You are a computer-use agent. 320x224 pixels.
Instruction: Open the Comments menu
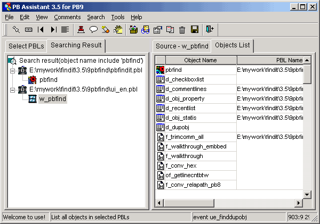point(67,17)
